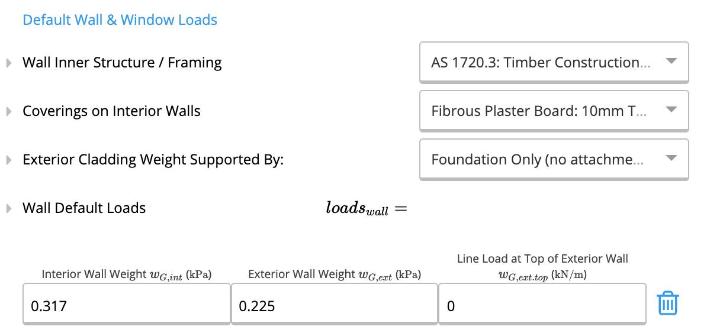Expand the Coverings on Interior Walls triangle
Image resolution: width=707 pixels, height=336 pixels.
coord(8,111)
